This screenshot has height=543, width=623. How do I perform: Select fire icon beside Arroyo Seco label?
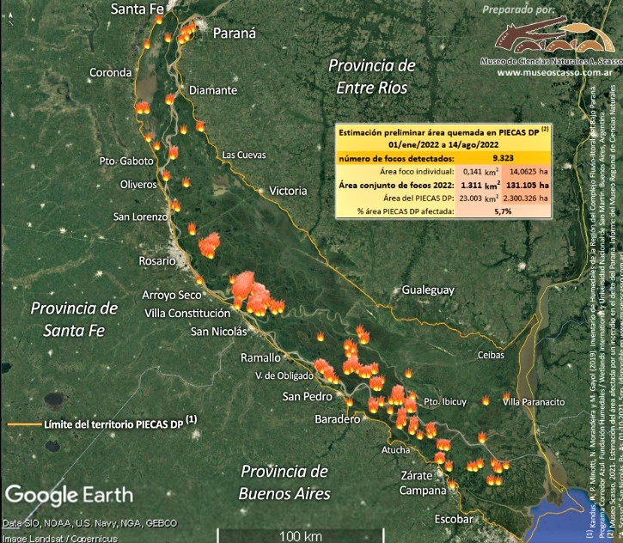pos(199,279)
